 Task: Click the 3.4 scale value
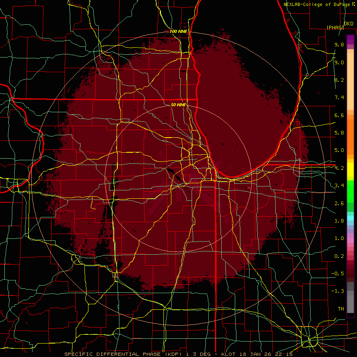tap(339, 186)
